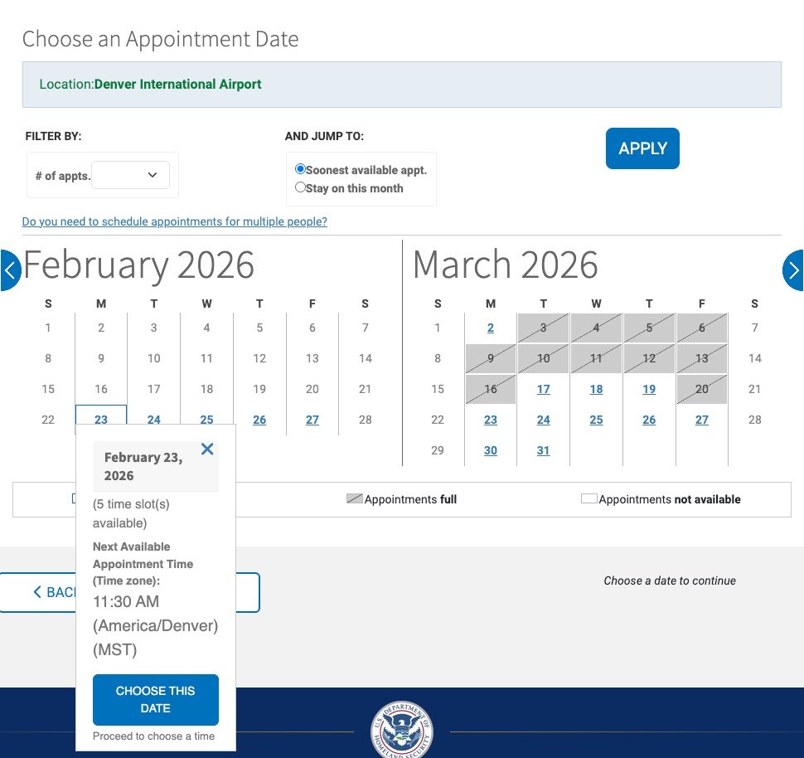Click the 11:30 AM next available time text
The width and height of the screenshot is (804, 758).
126,601
